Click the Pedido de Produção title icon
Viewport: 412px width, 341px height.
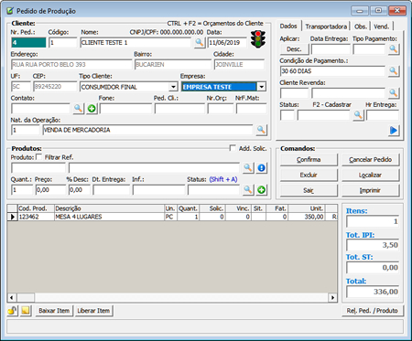click(x=10, y=11)
